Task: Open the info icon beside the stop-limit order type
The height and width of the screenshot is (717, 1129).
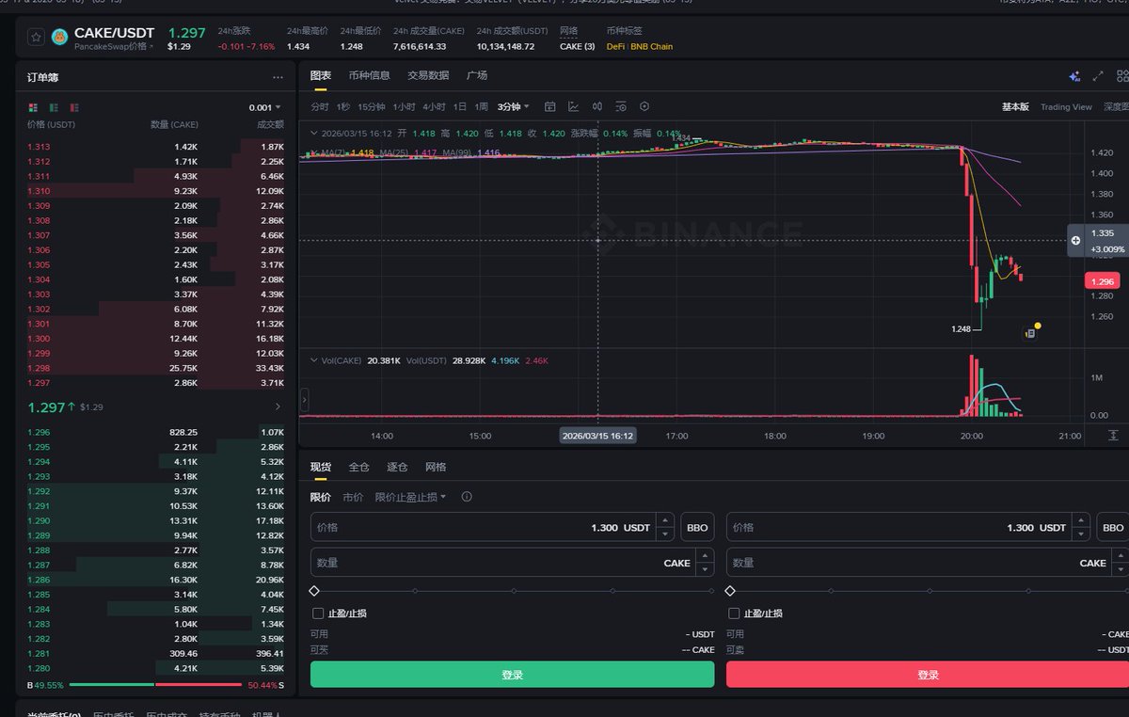Action: point(467,497)
